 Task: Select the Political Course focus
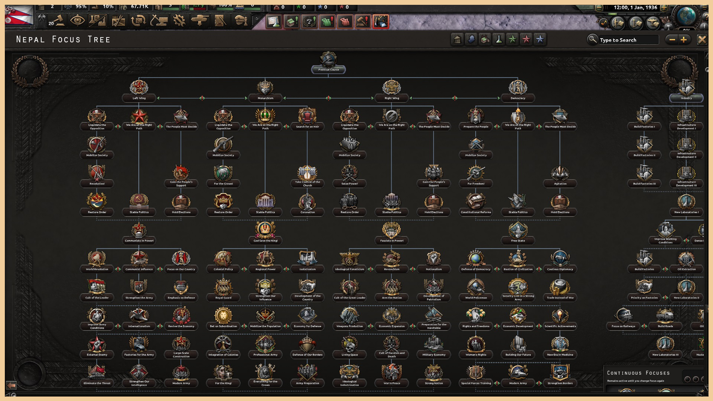(x=328, y=63)
